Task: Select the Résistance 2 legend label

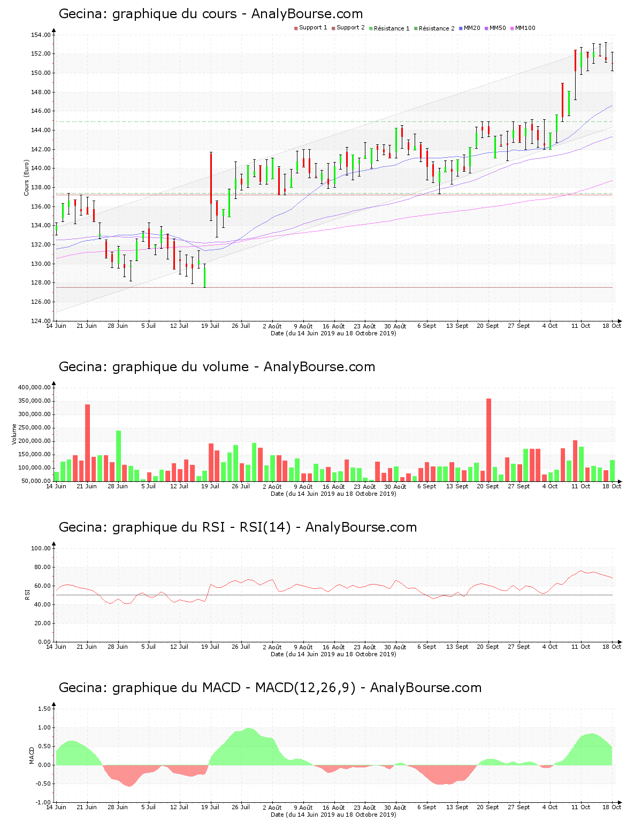Action: point(437,28)
